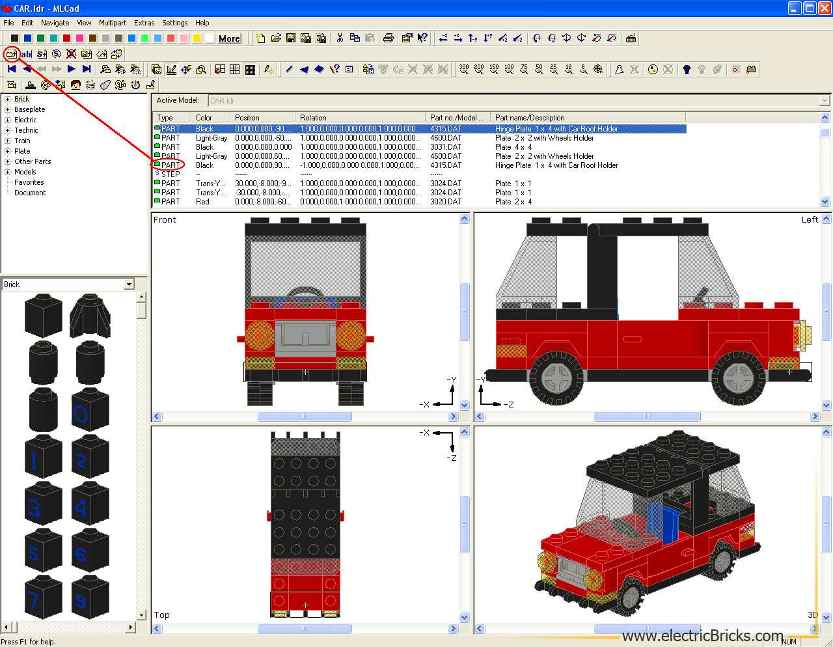Click the Rotation column header
Image resolution: width=833 pixels, height=647 pixels.
tap(360, 118)
